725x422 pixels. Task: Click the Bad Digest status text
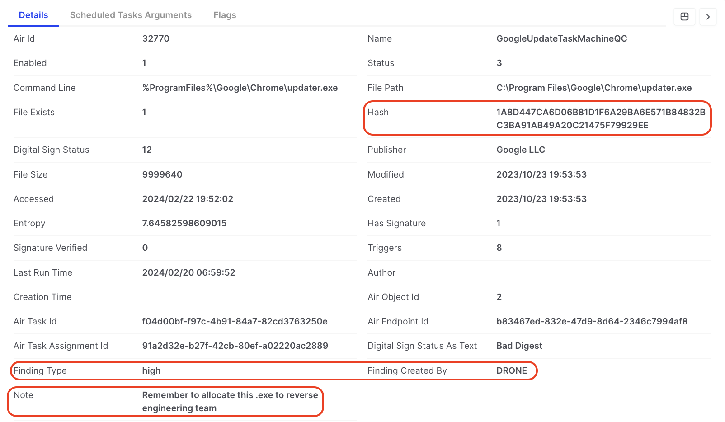(519, 346)
